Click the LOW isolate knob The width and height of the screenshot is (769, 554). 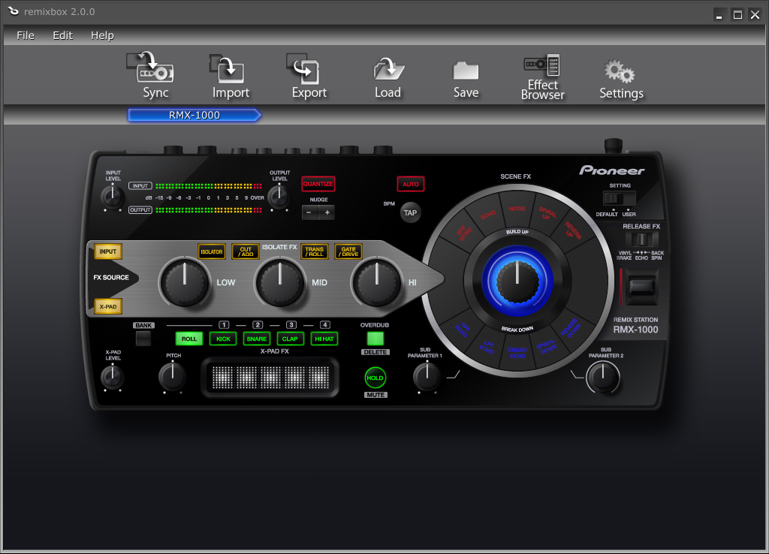click(x=185, y=282)
